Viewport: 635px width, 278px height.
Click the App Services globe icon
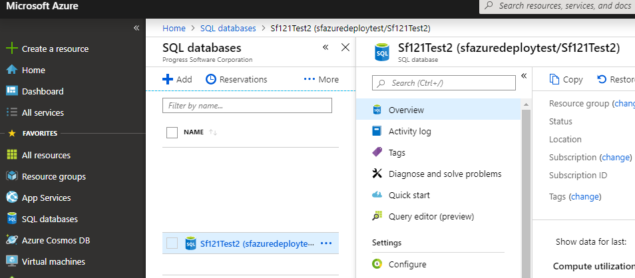point(11,198)
